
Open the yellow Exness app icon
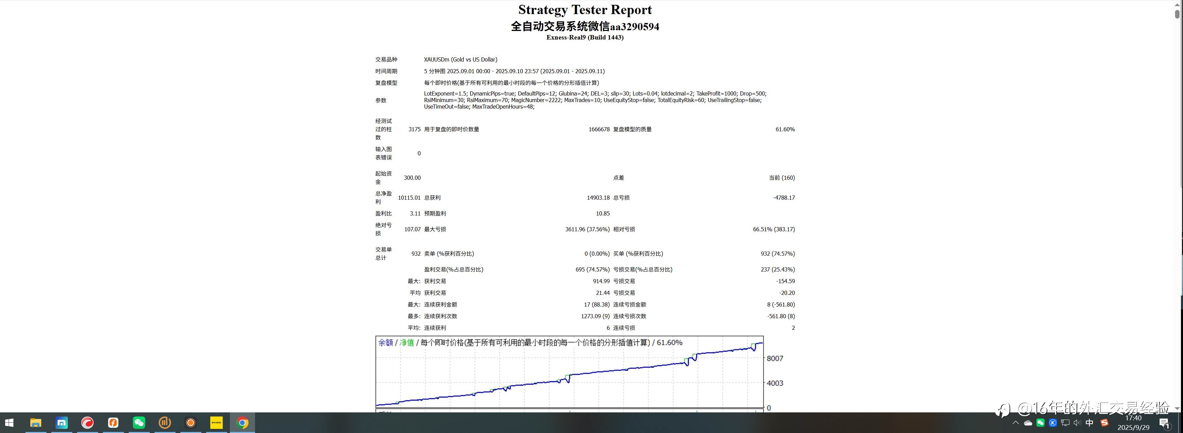point(216,422)
